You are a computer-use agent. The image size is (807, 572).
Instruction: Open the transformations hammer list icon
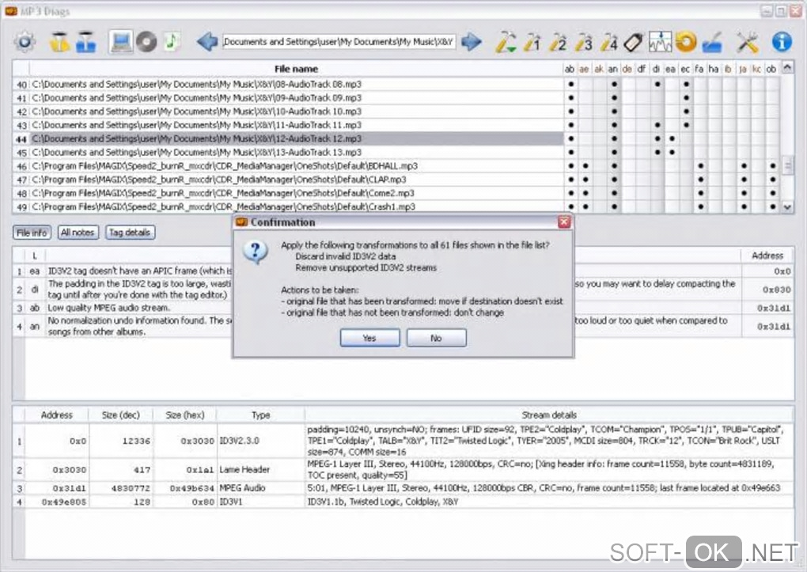(x=506, y=42)
